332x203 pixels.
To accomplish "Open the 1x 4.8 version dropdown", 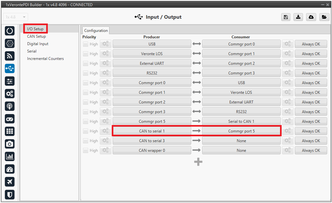I will tap(16, 17).
